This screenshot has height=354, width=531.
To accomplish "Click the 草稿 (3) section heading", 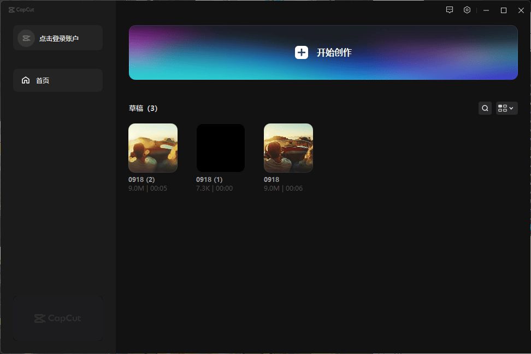I will (x=143, y=108).
